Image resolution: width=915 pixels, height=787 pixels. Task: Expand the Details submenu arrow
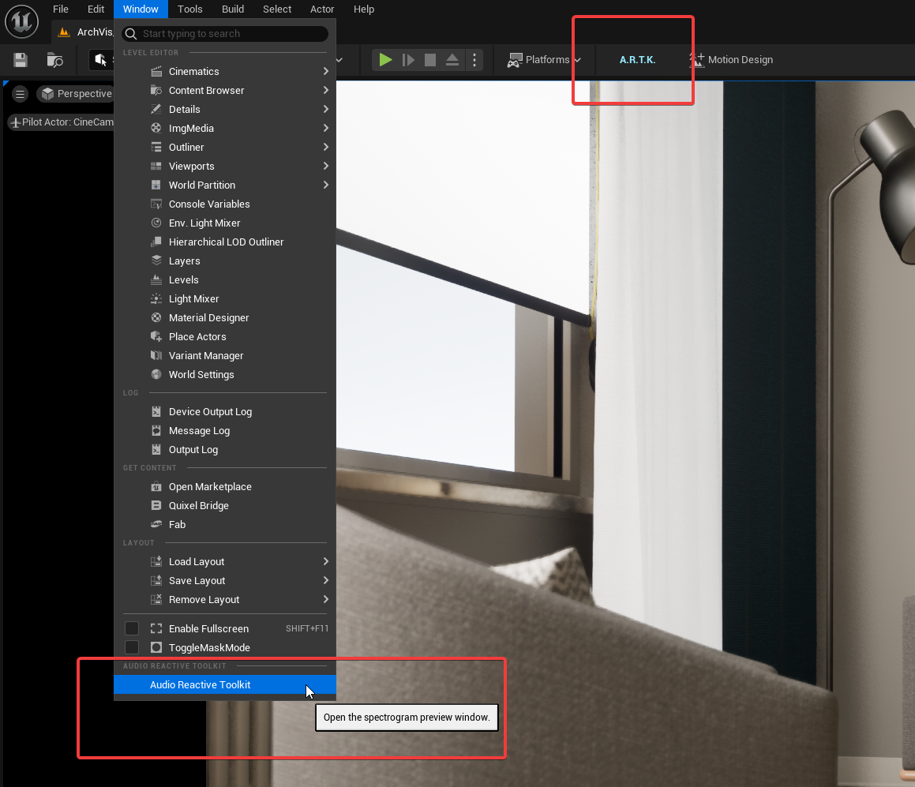coord(325,109)
